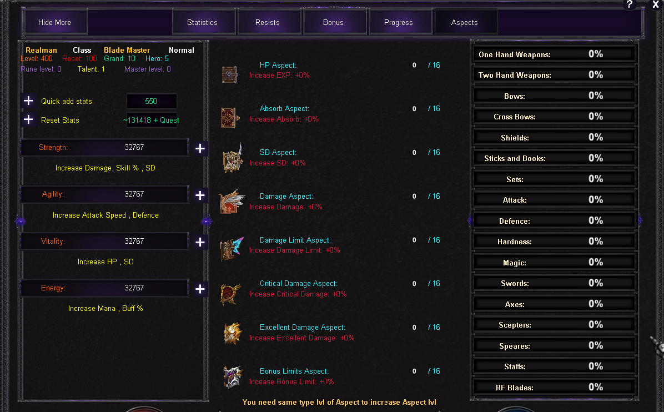Click the Reset Stats plus button

pyautogui.click(x=28, y=119)
